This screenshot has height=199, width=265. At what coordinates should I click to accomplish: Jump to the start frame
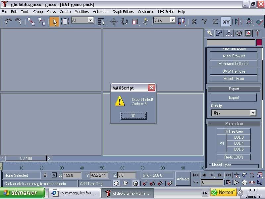(x=196, y=175)
